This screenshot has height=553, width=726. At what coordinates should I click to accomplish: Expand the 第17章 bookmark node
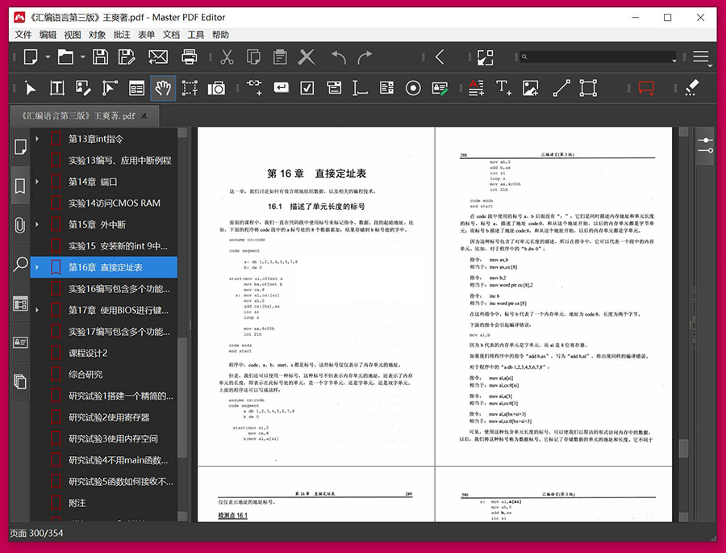37,310
